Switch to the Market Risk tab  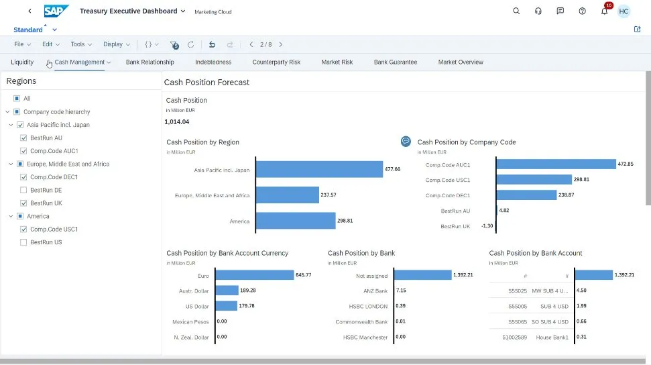(337, 62)
